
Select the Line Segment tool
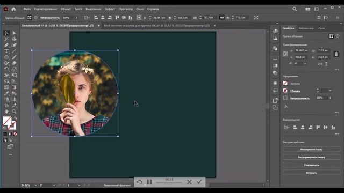pos(14,51)
